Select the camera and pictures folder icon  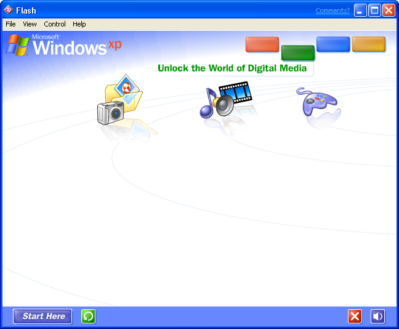[119, 100]
